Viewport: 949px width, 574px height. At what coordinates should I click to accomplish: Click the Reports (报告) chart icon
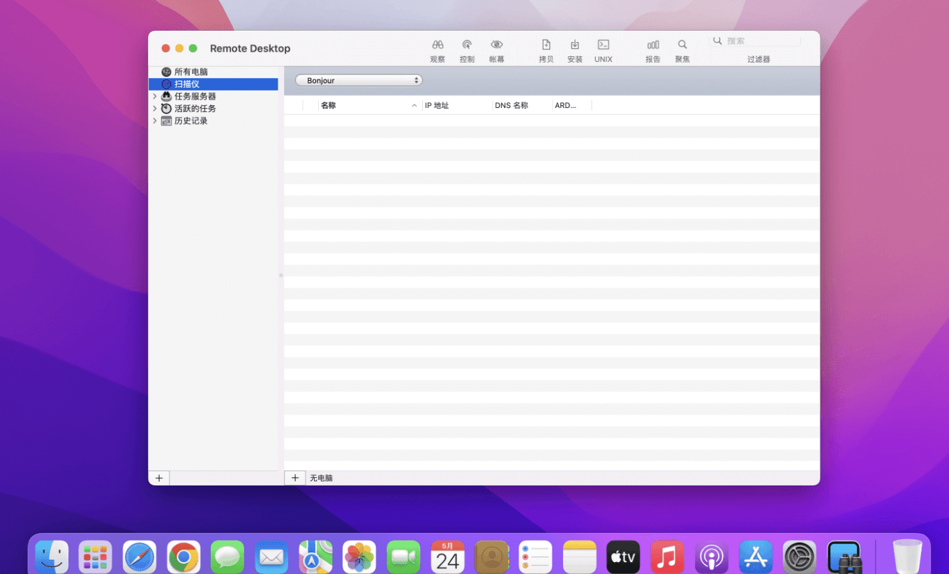653,45
